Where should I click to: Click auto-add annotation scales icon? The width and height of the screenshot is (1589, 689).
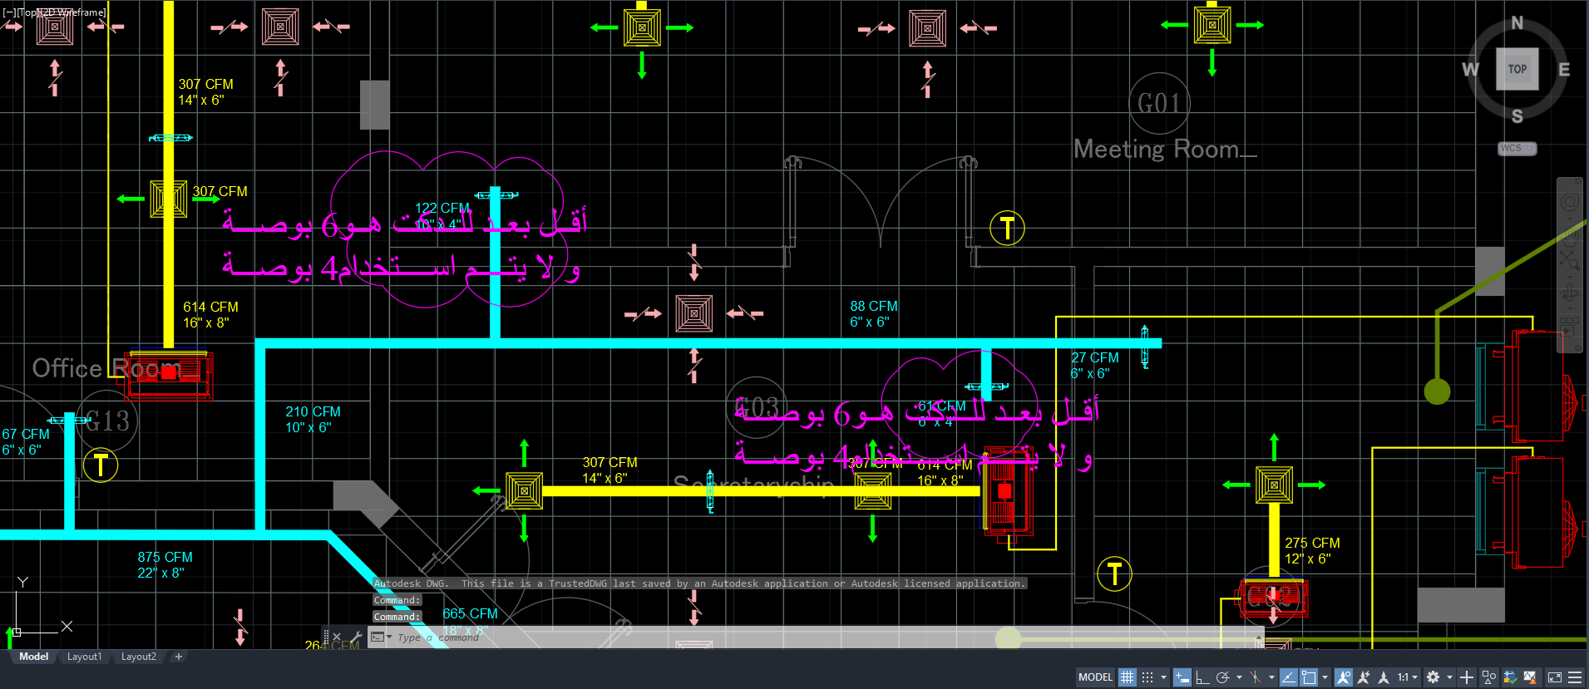pos(1364,677)
